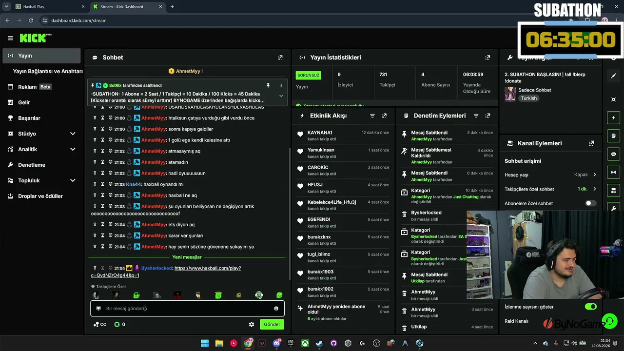Image resolution: width=624 pixels, height=351 pixels.
Task: Click the broadcast signal icon in right sidebar
Action: 614,172
